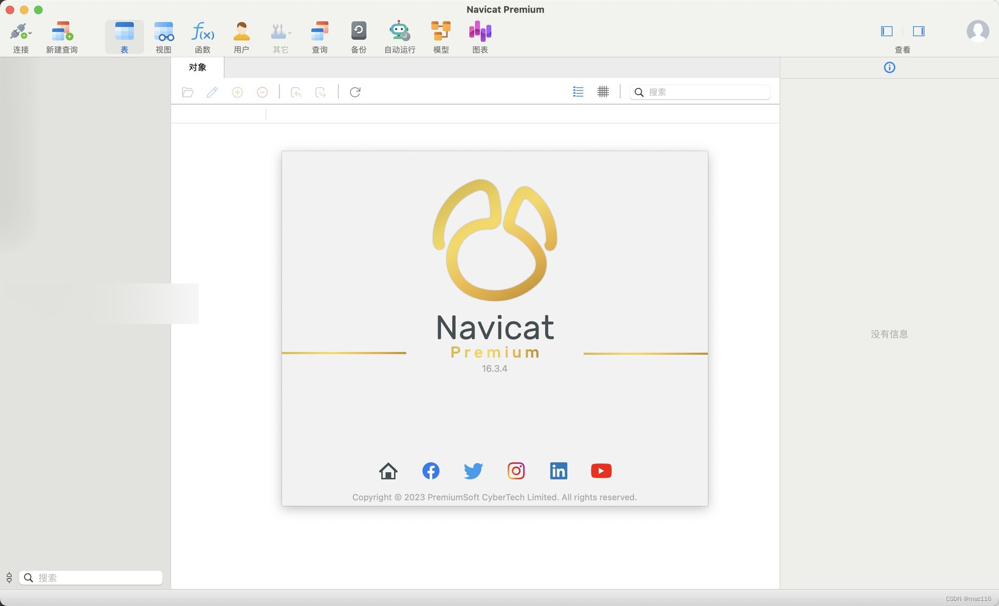Click the sidebar filter icon beside search
Screen dimensions: 999x606
pyautogui.click(x=9, y=577)
